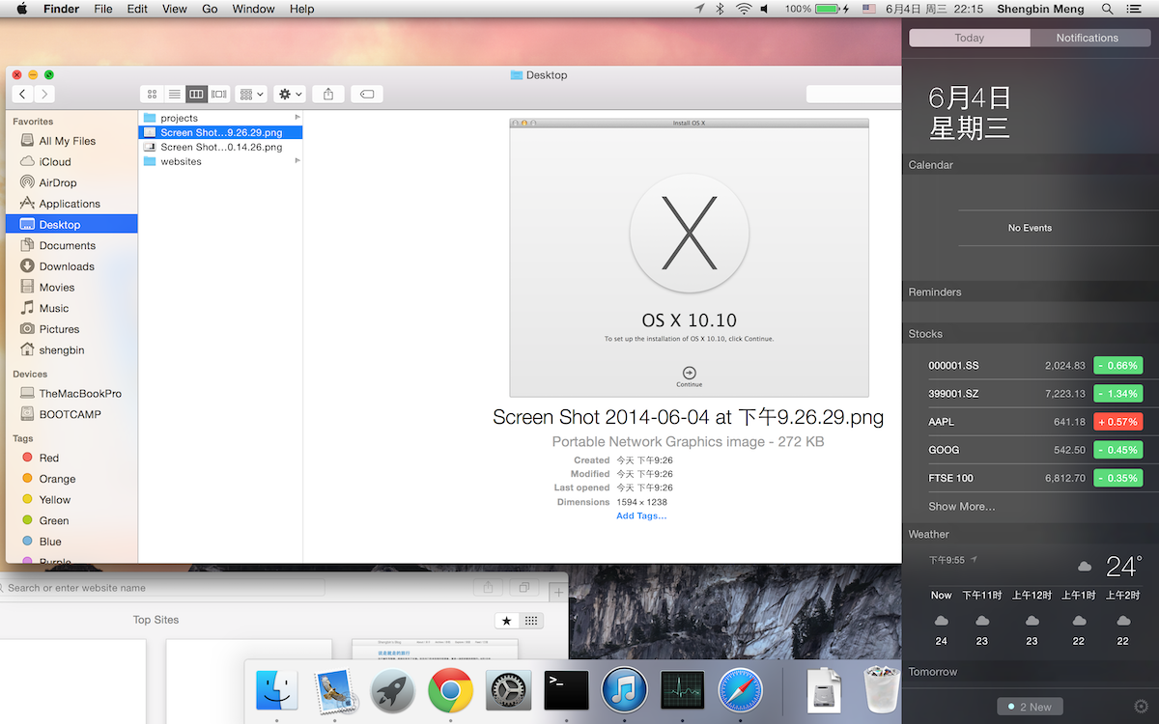Select TheMacBookPro device in the sidebar
Viewport: 1159px width, 724px height.
71,394
